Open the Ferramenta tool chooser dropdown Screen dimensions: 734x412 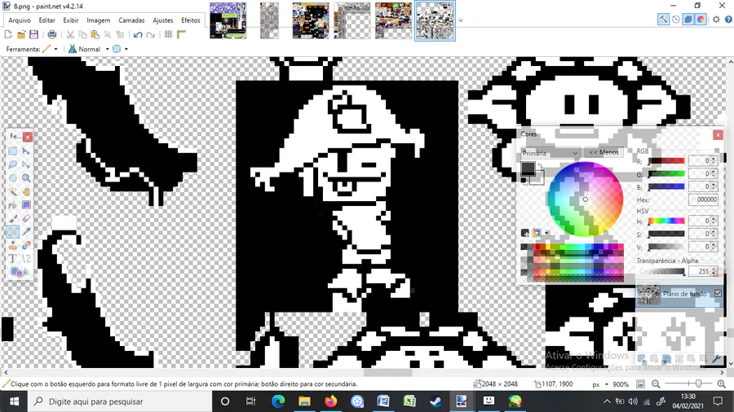point(55,49)
